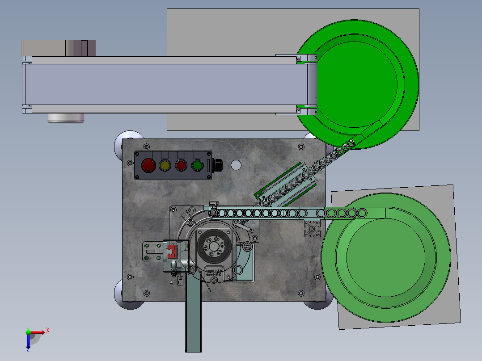Image resolution: width=482 pixels, height=361 pixels.
Task: Click the yellow push button on control box
Action: click(165, 166)
